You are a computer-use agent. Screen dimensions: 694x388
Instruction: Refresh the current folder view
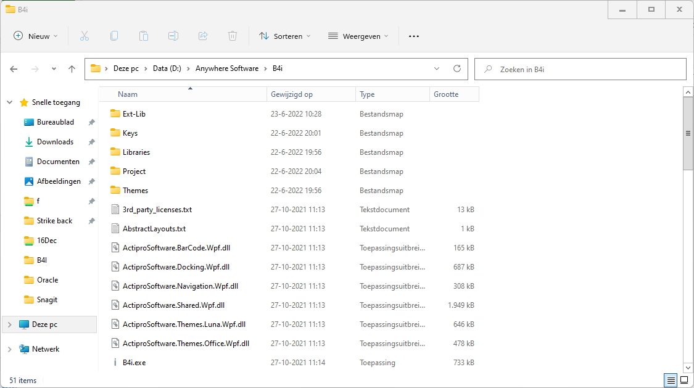click(x=456, y=68)
